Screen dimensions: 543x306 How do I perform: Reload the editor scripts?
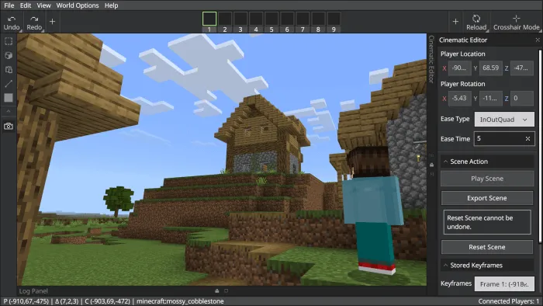pos(476,23)
